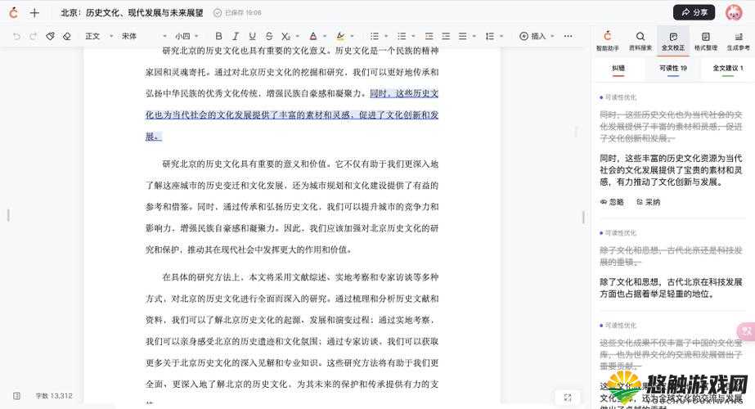
Task: Open the 资料搜索 search panel
Action: (640, 41)
